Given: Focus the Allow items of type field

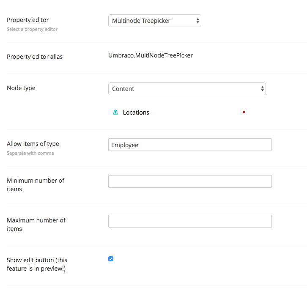Looking at the screenshot, I should (190, 145).
